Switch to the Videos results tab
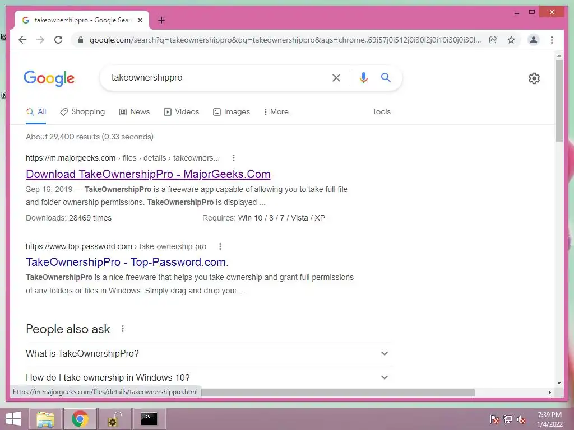Image resolution: width=574 pixels, height=430 pixels. point(181,112)
